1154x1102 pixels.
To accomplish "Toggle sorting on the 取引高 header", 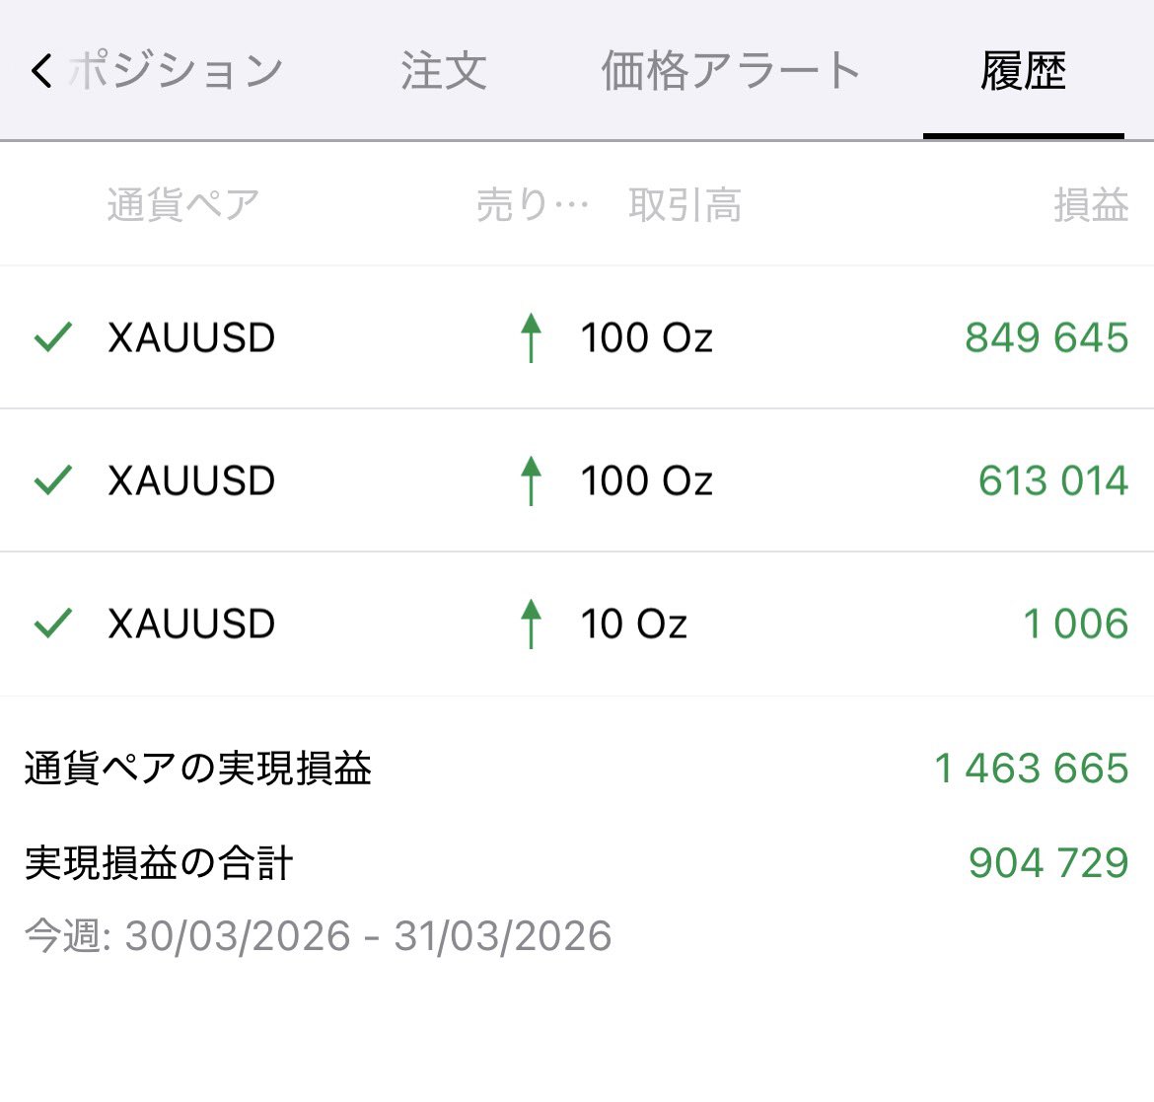I will [x=685, y=204].
